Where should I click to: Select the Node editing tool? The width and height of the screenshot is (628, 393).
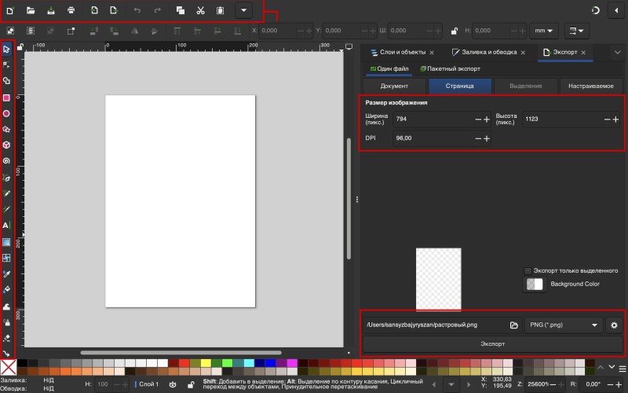(6, 64)
